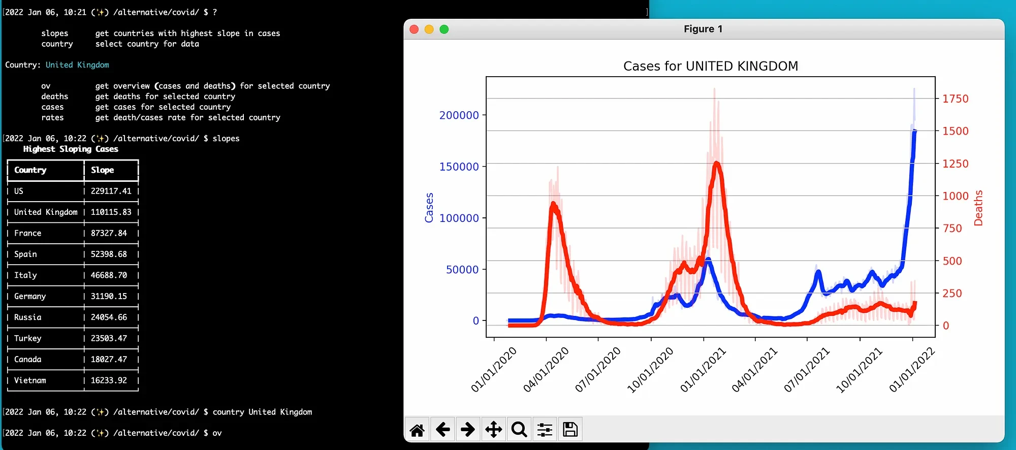The width and height of the screenshot is (1016, 450).
Task: Maximize Figure 1 with green button
Action: (x=444, y=29)
